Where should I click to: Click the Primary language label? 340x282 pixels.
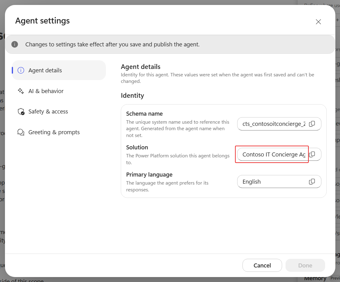(x=149, y=175)
